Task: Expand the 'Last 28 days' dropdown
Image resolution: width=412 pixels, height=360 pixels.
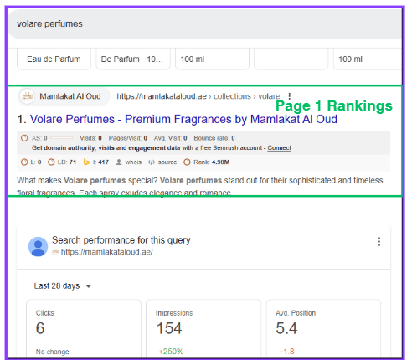Action: (x=63, y=286)
